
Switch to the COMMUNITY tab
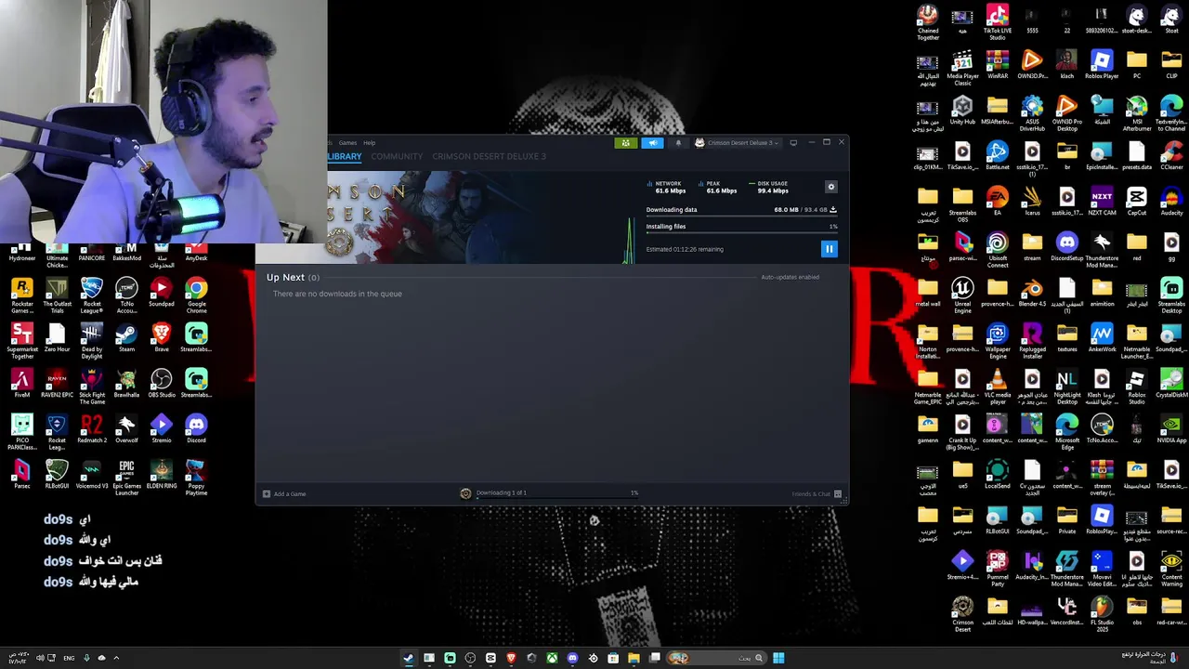(397, 156)
